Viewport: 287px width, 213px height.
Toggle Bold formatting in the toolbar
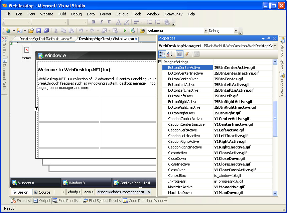tap(94, 22)
